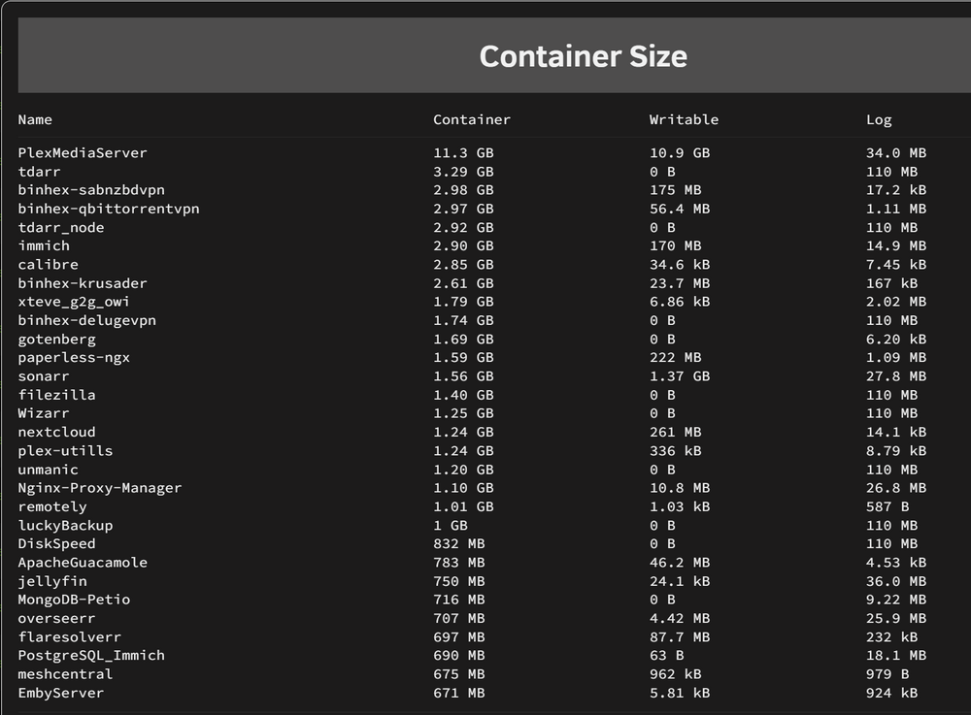The height and width of the screenshot is (715, 971).
Task: Select the xteve_g2g_owi name
Action: (x=74, y=302)
